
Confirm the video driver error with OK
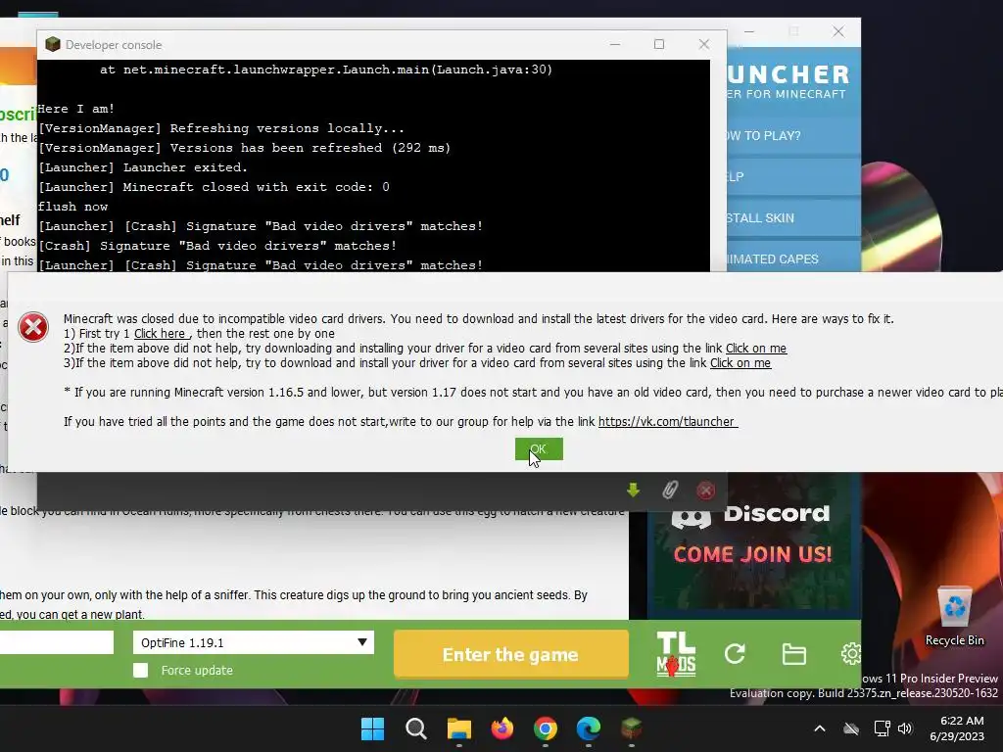(539, 448)
